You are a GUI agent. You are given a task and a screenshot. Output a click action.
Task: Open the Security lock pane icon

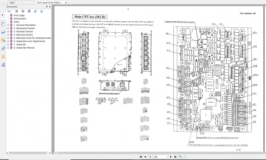[3, 57]
